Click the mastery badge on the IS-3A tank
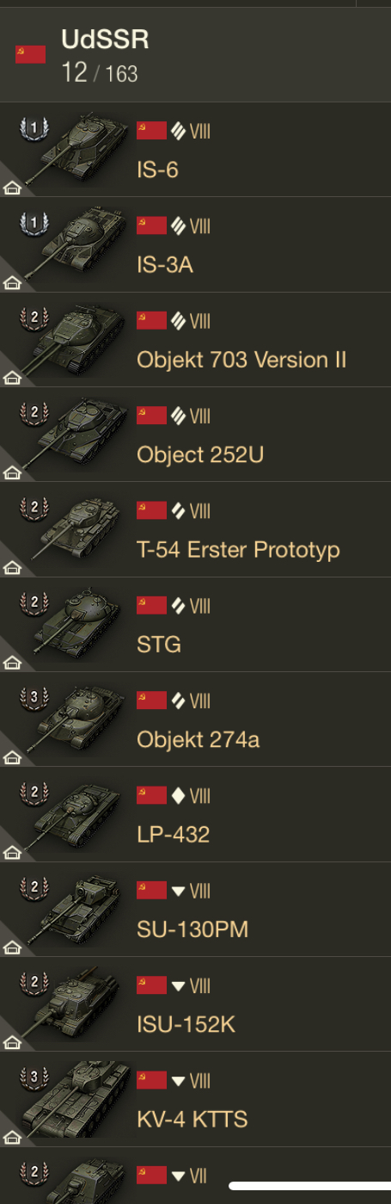 (34, 223)
